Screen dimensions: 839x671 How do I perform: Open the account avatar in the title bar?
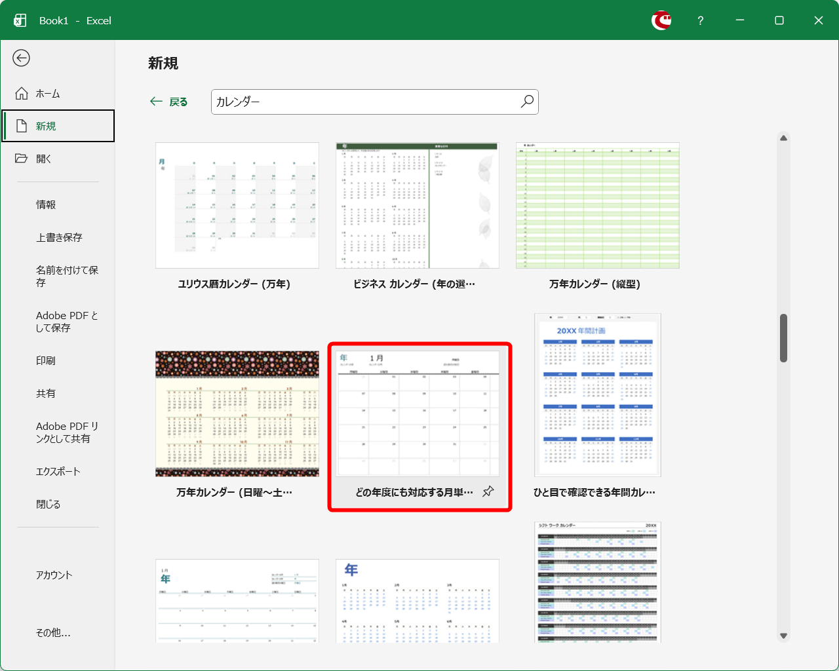661,20
